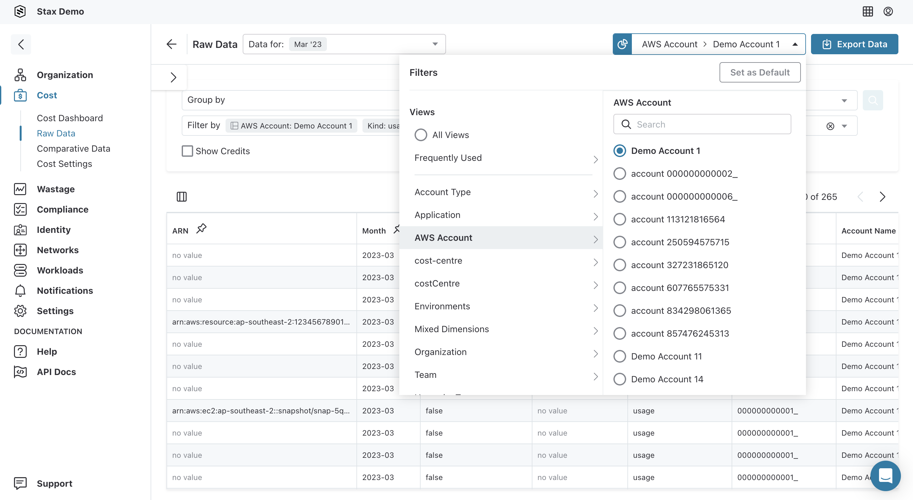
Task: Select account 113121816564 radio button
Action: point(619,220)
